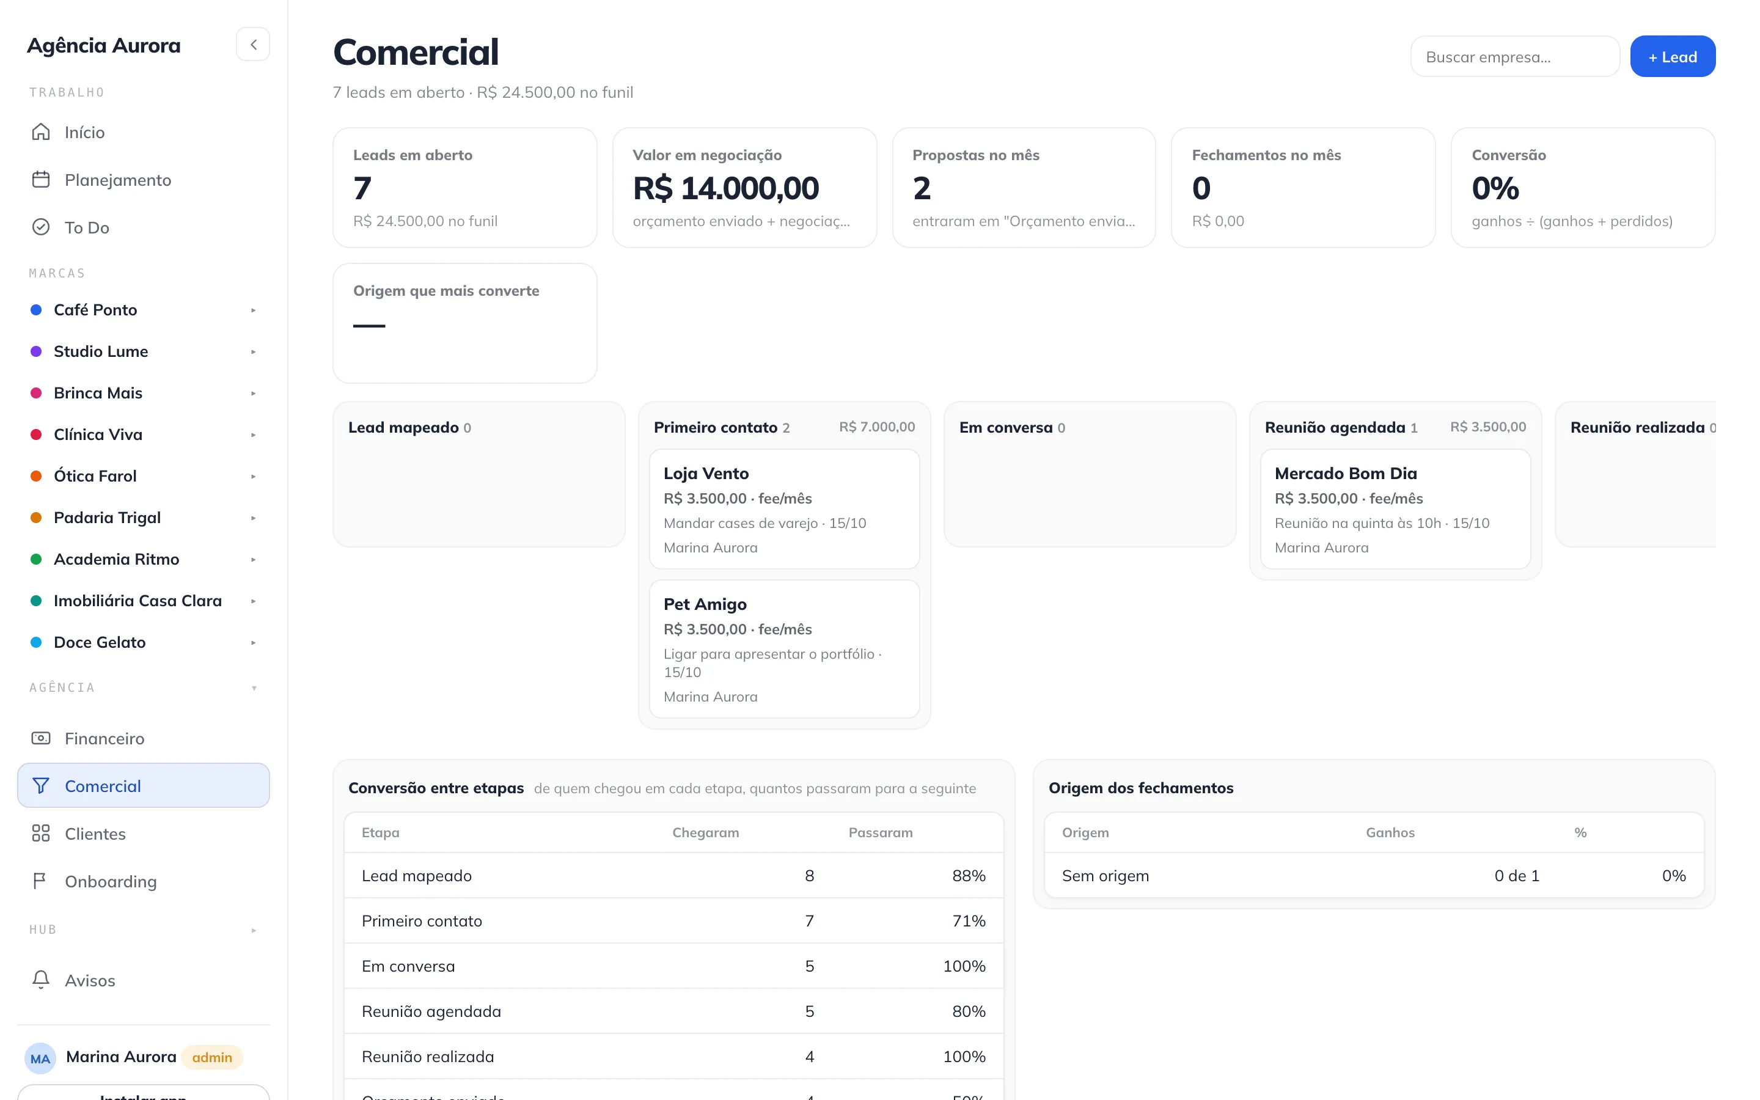The image size is (1760, 1100).
Task: Expand the Café Ponto brand arrow
Action: click(x=253, y=310)
